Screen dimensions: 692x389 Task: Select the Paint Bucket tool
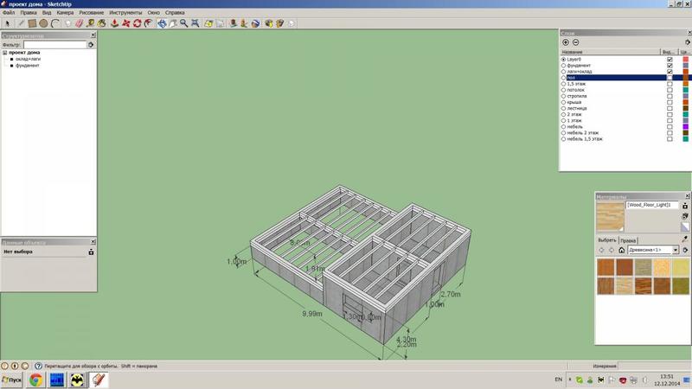pyautogui.click(x=104, y=23)
